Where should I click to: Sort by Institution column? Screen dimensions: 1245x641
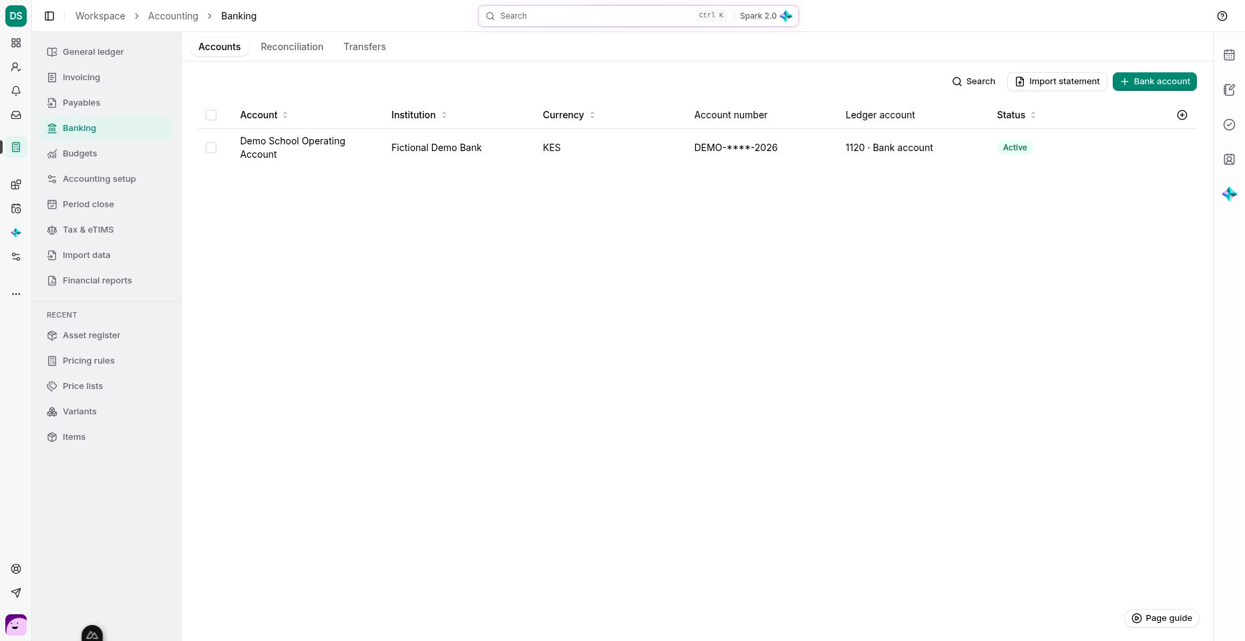click(x=419, y=115)
